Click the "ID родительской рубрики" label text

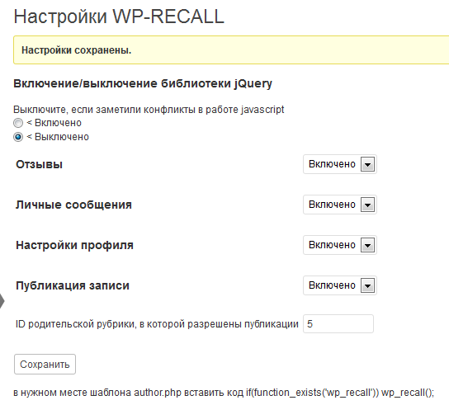coord(157,324)
